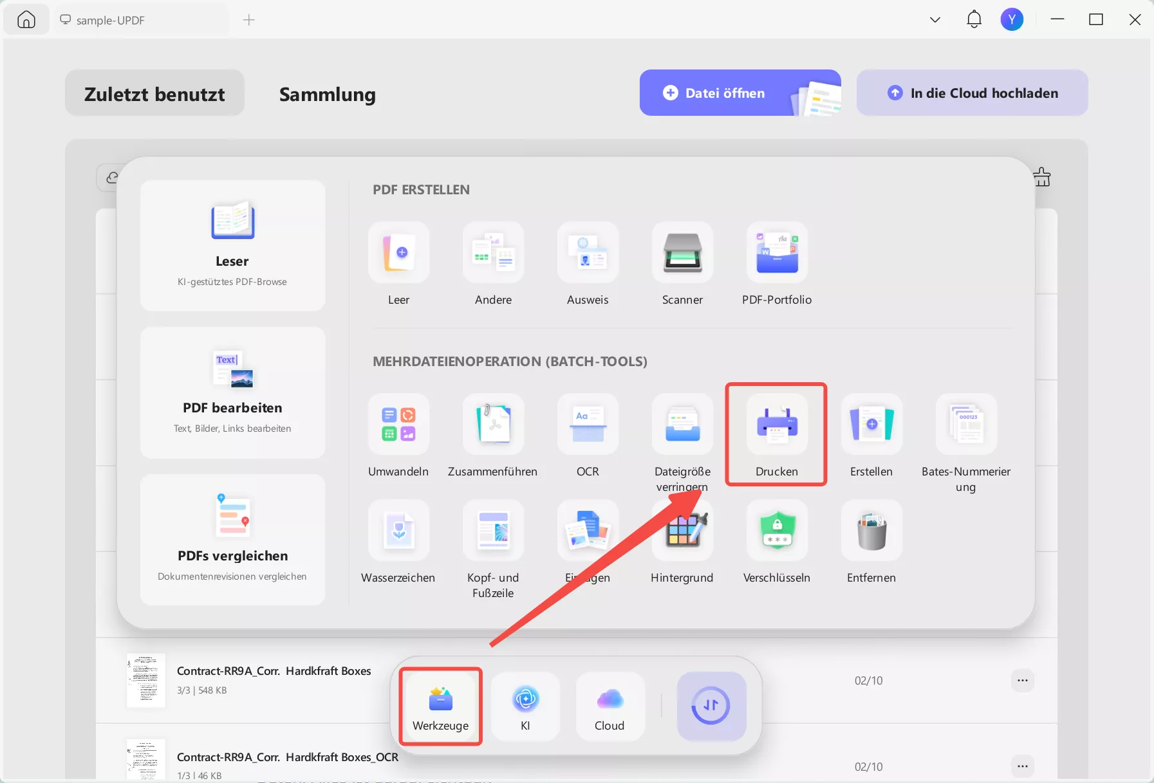Click the purple circular sort button
Image resolution: width=1154 pixels, height=783 pixels.
[x=711, y=706]
